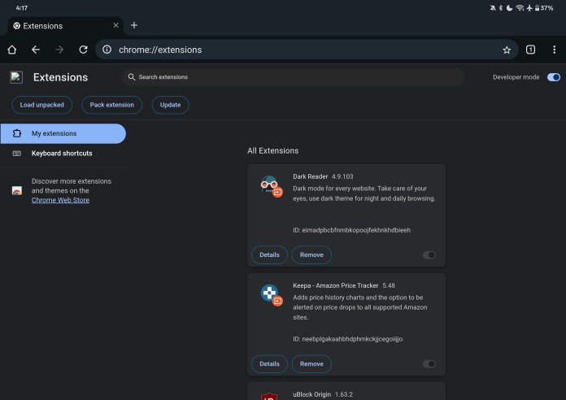
Task: Go back using the back arrow
Action: click(36, 50)
